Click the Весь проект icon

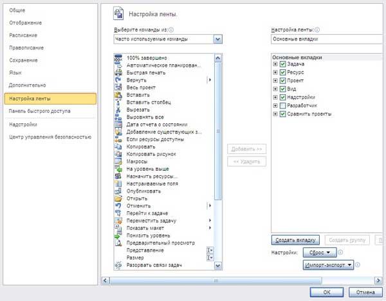(118, 87)
